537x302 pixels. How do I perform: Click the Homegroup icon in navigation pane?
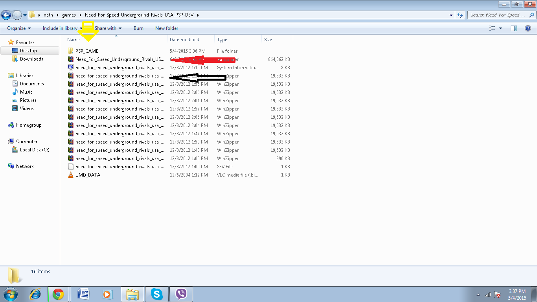pyautogui.click(x=11, y=125)
